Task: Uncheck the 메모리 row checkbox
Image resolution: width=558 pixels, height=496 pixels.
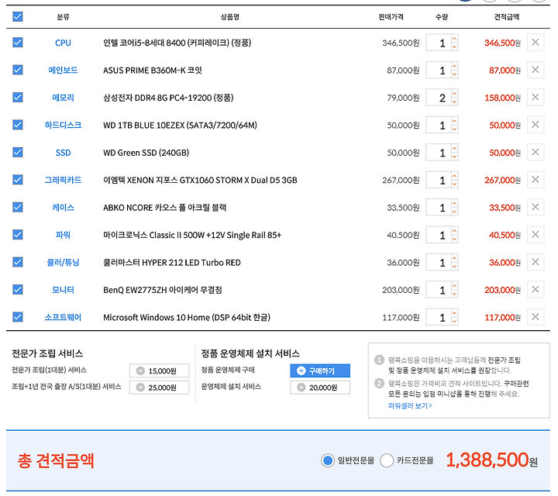Action: [x=18, y=97]
